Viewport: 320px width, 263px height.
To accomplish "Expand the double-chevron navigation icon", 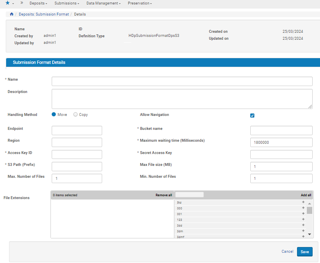I will click(22, 3).
